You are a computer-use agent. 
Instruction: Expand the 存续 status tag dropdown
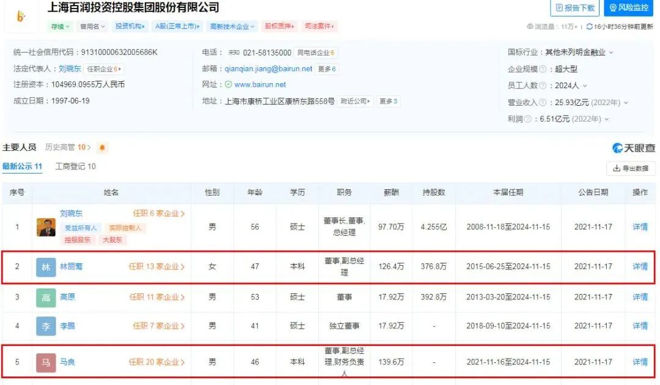(60, 26)
